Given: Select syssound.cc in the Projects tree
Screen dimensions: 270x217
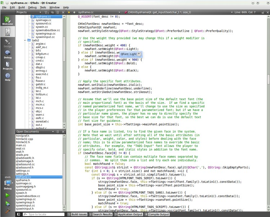Looking at the screenshot, I should point(44,23).
